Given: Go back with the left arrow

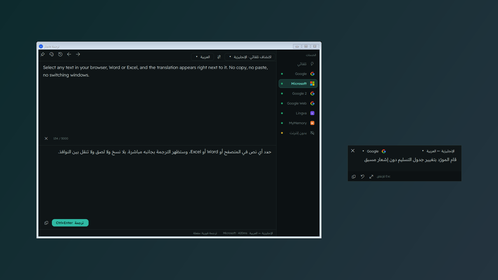Looking at the screenshot, I should pyautogui.click(x=69, y=54).
